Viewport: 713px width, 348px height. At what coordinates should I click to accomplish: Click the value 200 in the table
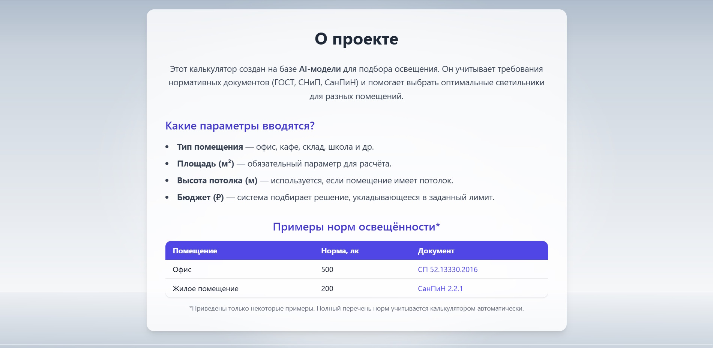327,289
